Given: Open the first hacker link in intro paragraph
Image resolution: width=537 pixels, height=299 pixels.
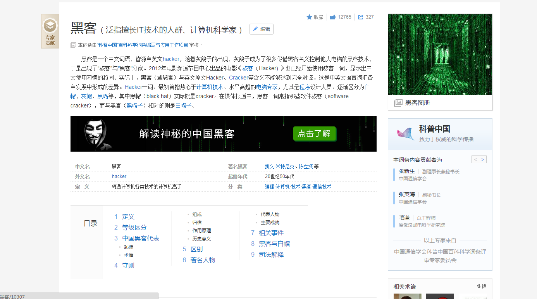Looking at the screenshot, I should point(171,59).
